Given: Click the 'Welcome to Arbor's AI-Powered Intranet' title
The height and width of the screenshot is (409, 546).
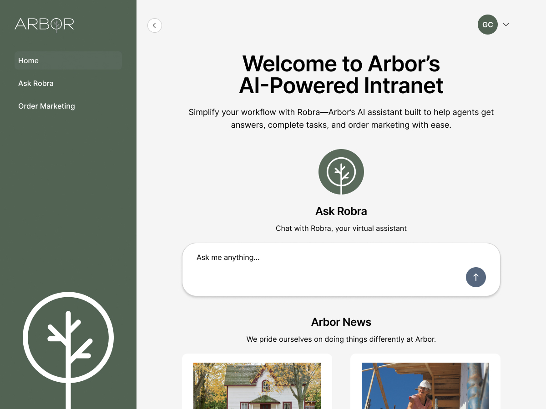Looking at the screenshot, I should point(341,75).
